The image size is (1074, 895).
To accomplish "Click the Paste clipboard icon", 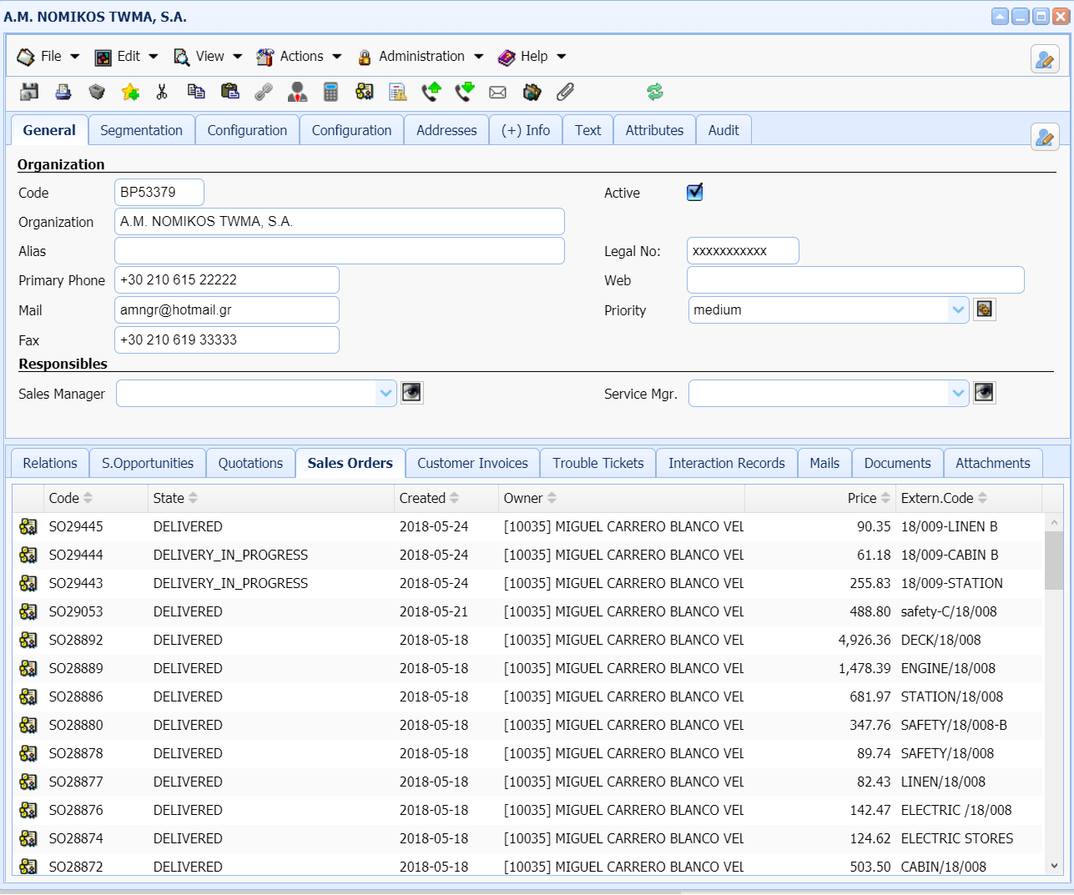I will [x=230, y=93].
